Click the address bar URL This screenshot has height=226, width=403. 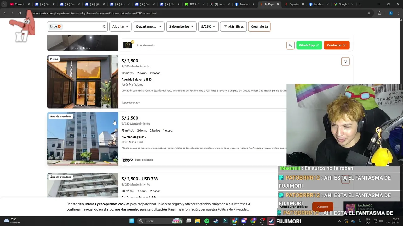tap(95, 13)
